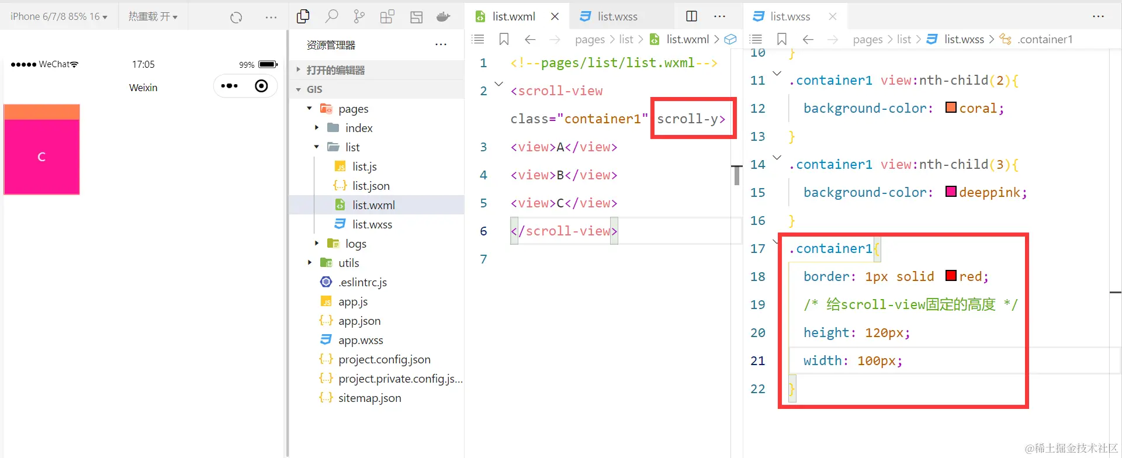Open right editor more actions ellipsis
The width and height of the screenshot is (1122, 458).
(x=1099, y=16)
